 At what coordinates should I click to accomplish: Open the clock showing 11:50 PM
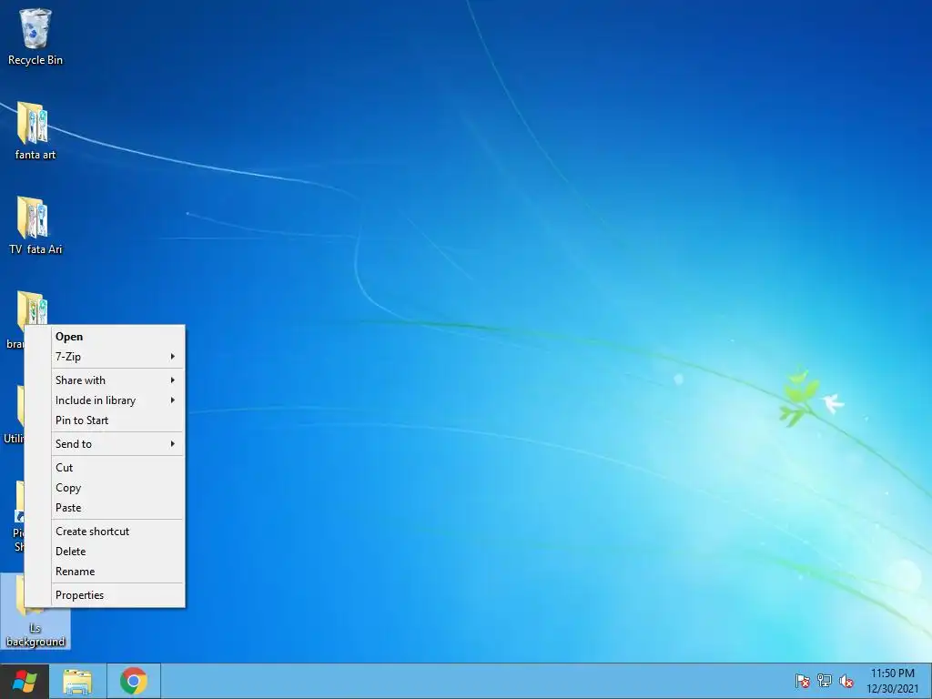click(892, 681)
